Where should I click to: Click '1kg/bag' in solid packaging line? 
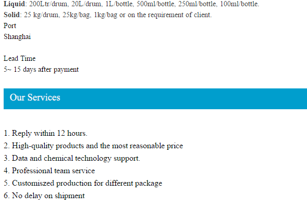(x=106, y=15)
